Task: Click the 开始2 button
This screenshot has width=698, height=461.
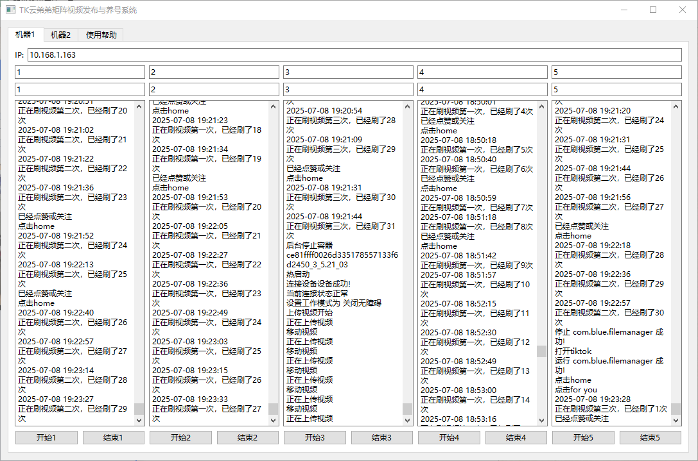Action: [180, 437]
